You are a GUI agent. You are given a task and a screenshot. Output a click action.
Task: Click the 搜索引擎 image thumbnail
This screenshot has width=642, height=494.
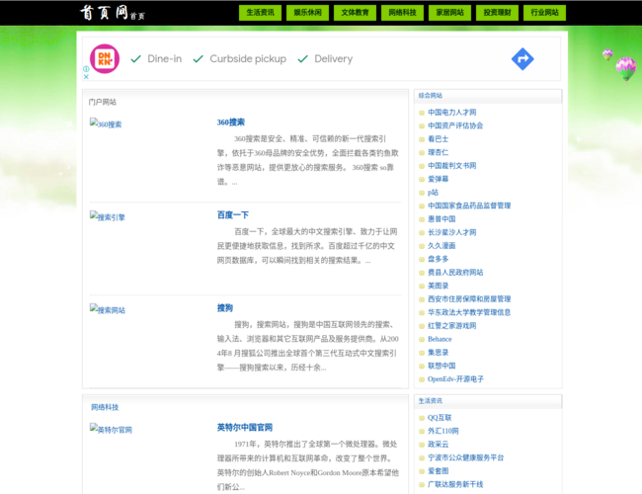point(108,216)
